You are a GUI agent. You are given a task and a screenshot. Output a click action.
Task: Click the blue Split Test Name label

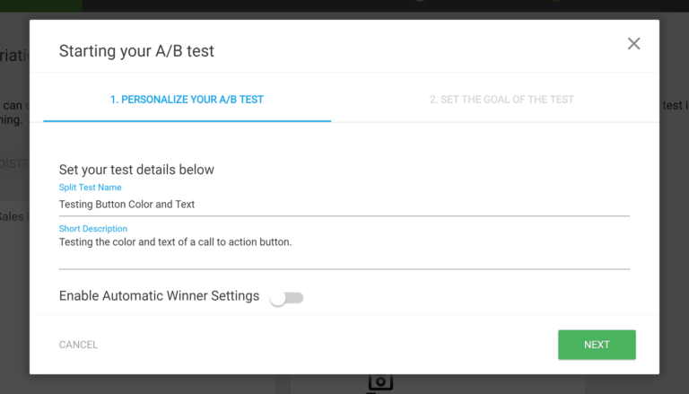(x=90, y=188)
